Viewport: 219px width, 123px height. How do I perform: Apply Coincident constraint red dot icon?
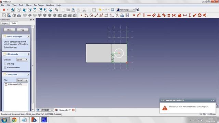click(x=134, y=15)
